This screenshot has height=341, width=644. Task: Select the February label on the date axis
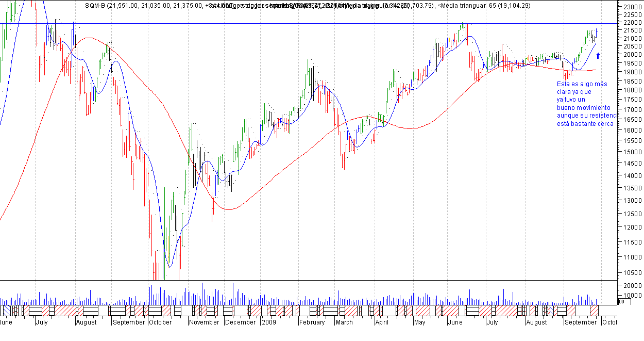tap(312, 322)
